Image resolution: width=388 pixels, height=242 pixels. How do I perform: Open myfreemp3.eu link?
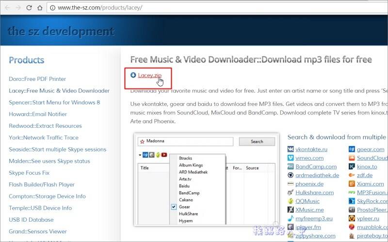314,219
